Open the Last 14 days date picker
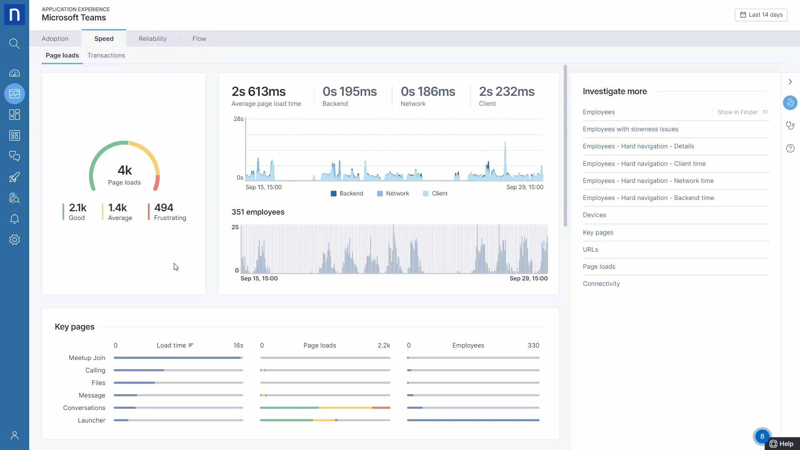The width and height of the screenshot is (800, 450). (761, 15)
